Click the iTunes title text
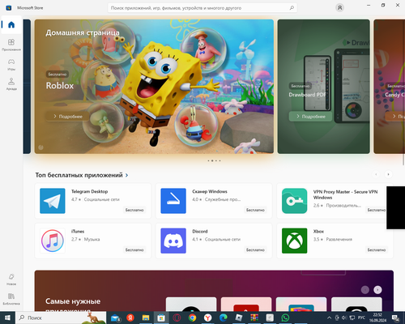Image resolution: width=405 pixels, height=324 pixels. point(78,232)
